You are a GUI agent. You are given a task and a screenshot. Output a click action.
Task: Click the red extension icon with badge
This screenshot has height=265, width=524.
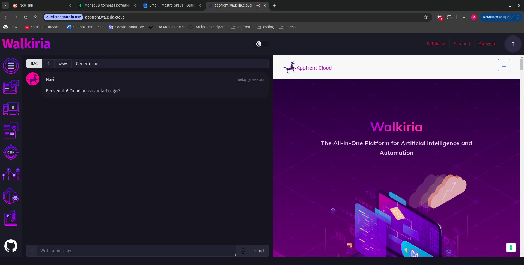coord(439,17)
